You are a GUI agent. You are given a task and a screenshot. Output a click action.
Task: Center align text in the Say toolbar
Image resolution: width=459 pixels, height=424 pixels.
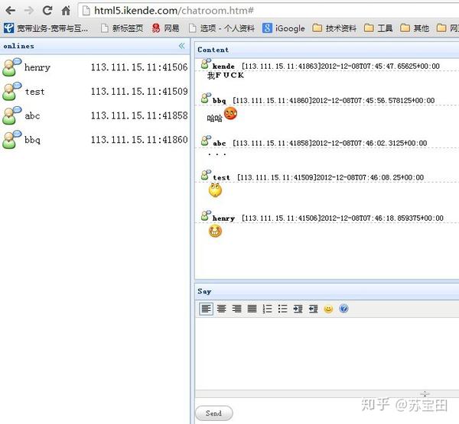pyautogui.click(x=222, y=309)
